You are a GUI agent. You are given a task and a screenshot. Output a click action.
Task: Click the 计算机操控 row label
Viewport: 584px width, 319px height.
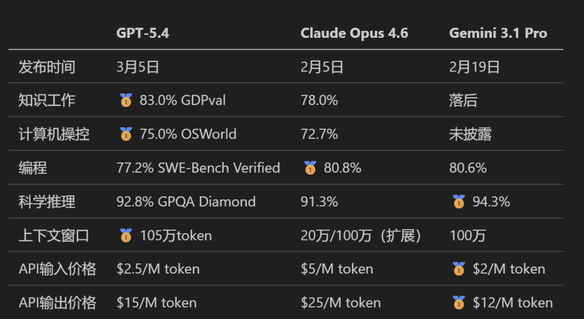[x=54, y=134]
